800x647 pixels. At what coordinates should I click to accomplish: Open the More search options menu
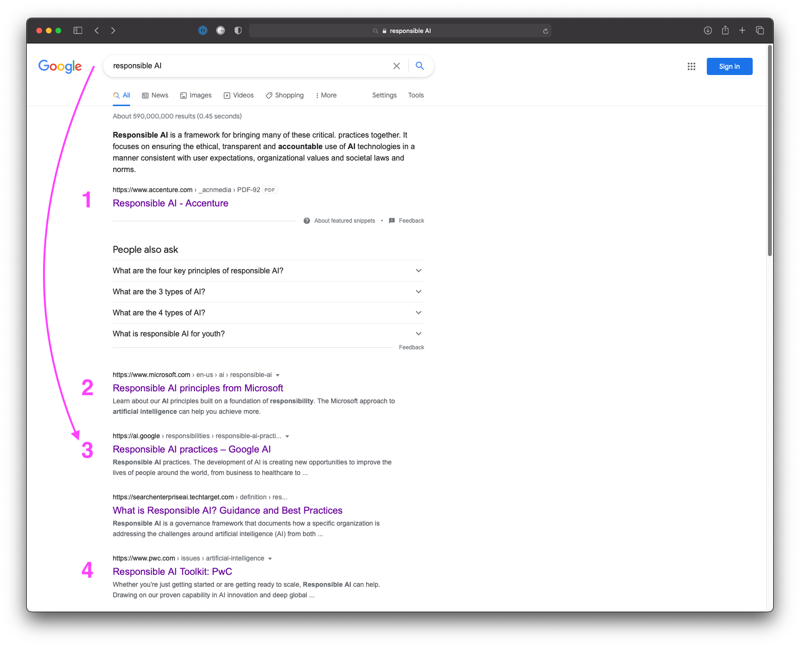pyautogui.click(x=326, y=96)
